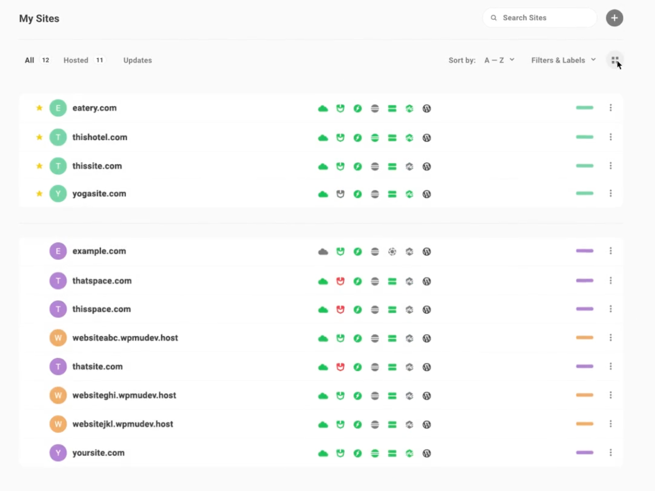The height and width of the screenshot is (491, 655).
Task: Click the green T avatar for thissite.com
Action: 58,166
